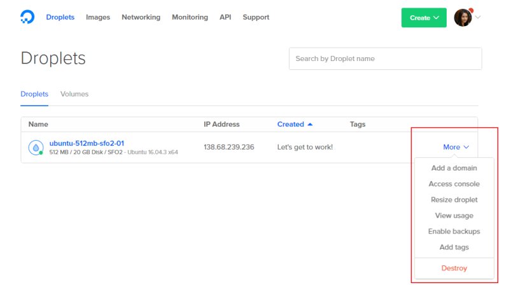Click the IP Address column header
Viewport: 509px width, 285px height.
(221, 124)
